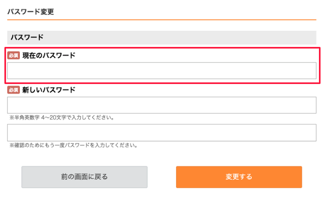This screenshot has height=199, width=324.
Task: Click inside the red-outlined required field box
Action: coord(162,71)
